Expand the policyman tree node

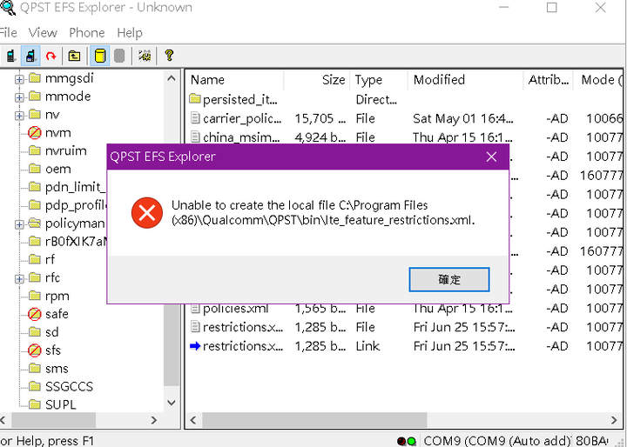(x=19, y=225)
